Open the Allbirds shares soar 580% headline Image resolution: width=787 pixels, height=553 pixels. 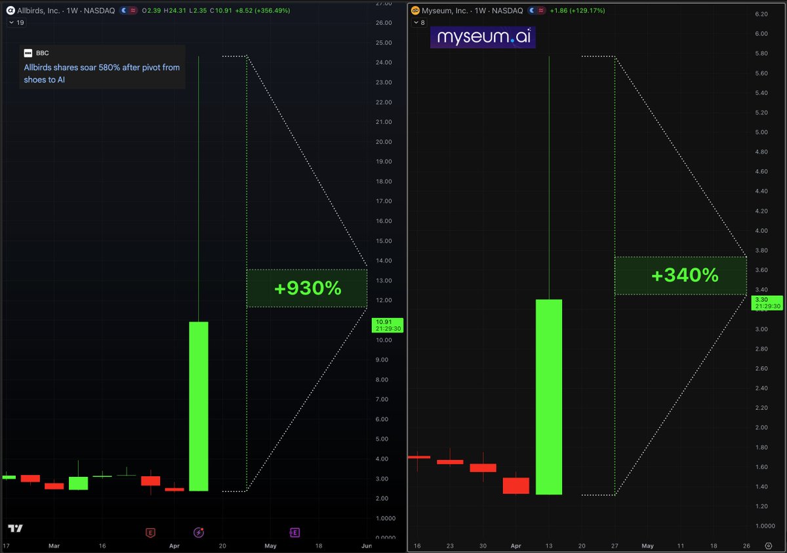(x=102, y=73)
